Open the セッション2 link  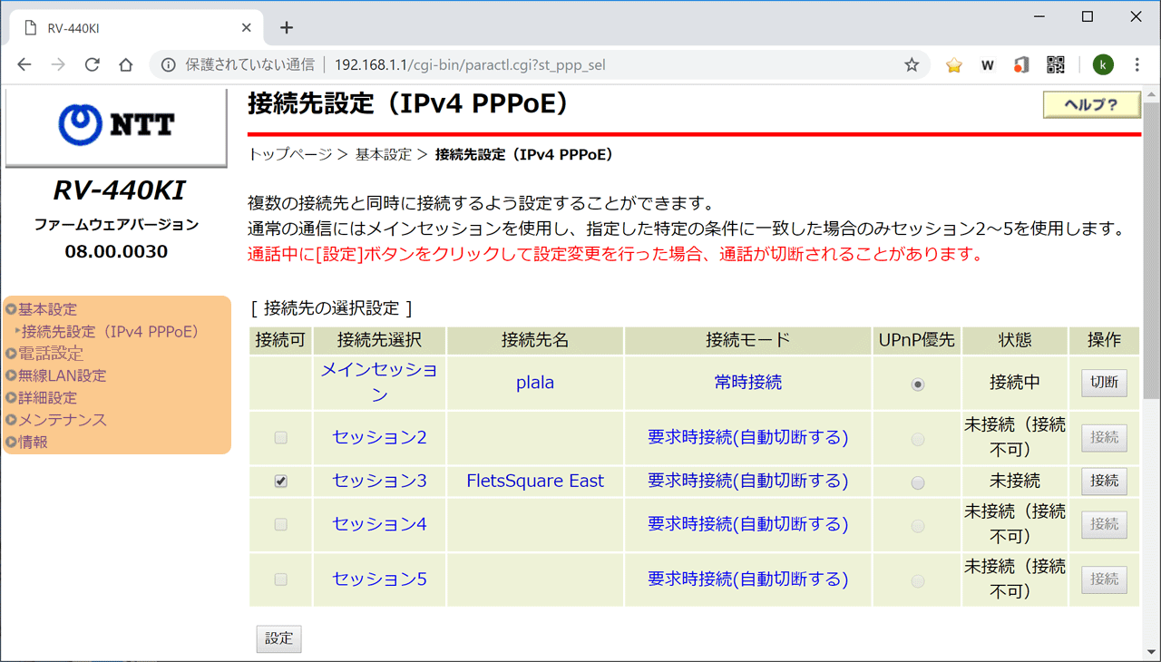[x=379, y=437]
